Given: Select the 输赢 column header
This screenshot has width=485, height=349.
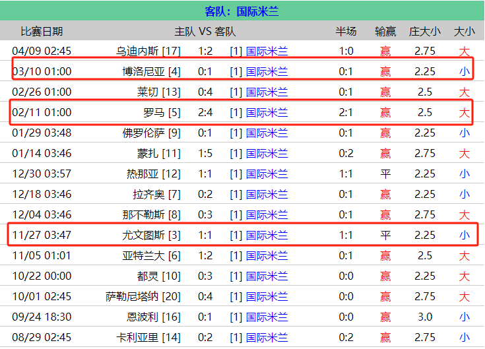Looking at the screenshot, I should tap(385, 31).
